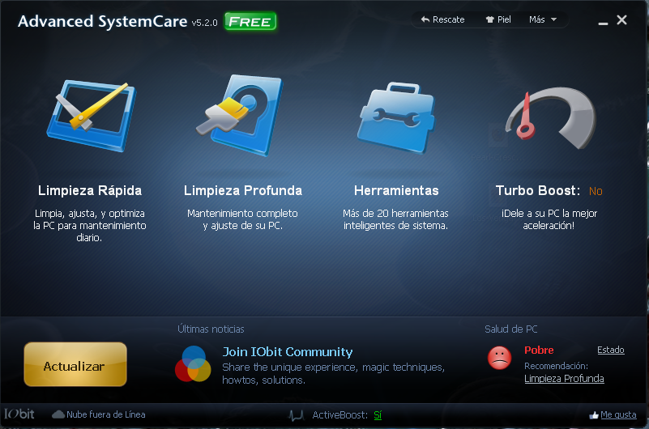Open the Limpieza Profunda hard drive icon

240,115
